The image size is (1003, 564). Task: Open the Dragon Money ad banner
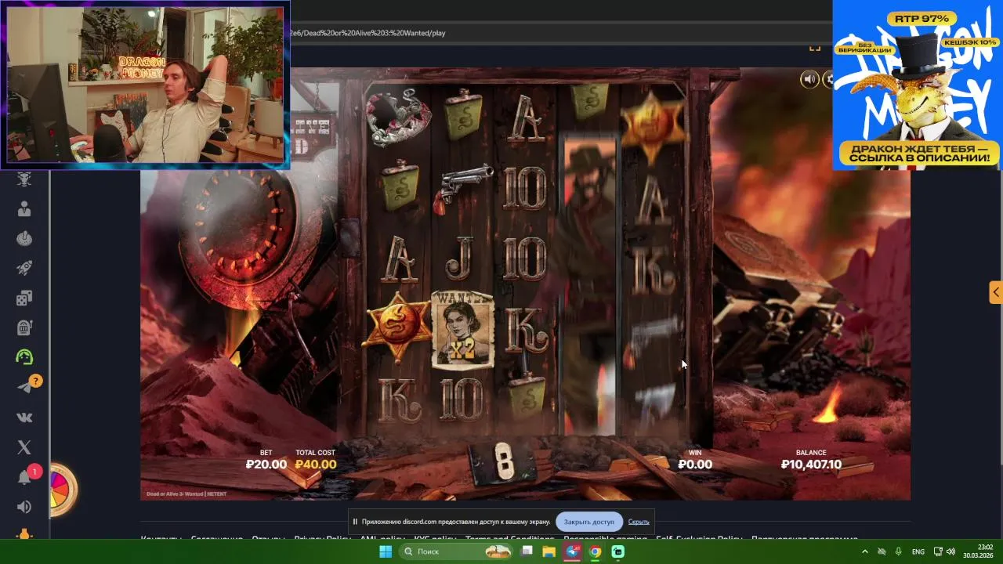[917, 85]
